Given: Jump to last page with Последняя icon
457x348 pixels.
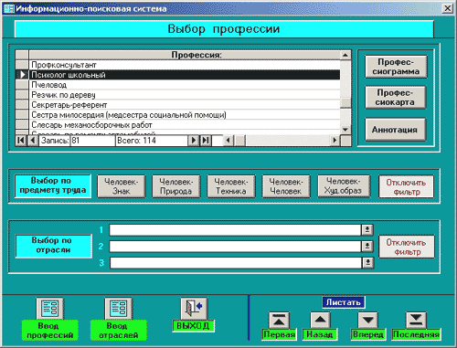Looking at the screenshot, I should click(x=416, y=320).
